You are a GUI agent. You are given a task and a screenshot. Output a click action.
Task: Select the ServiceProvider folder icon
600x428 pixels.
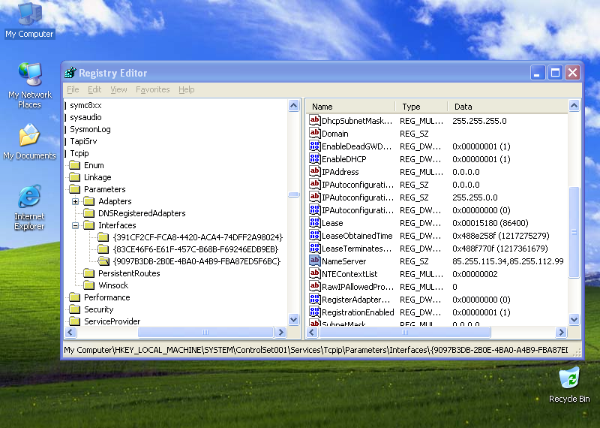coord(74,321)
